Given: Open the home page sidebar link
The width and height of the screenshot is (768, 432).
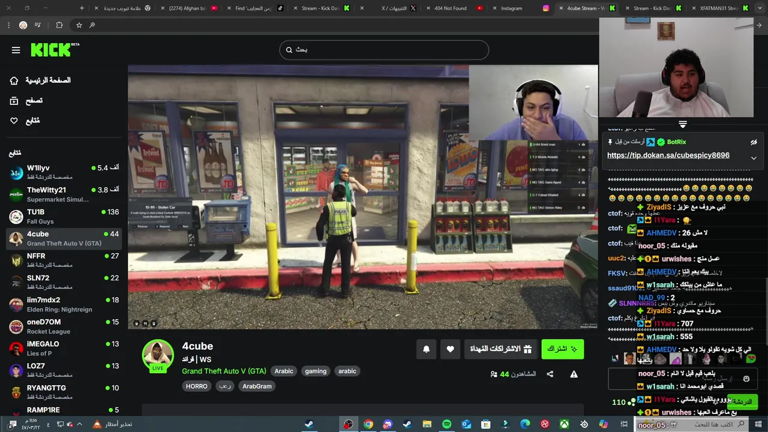Looking at the screenshot, I should pyautogui.click(x=40, y=80).
